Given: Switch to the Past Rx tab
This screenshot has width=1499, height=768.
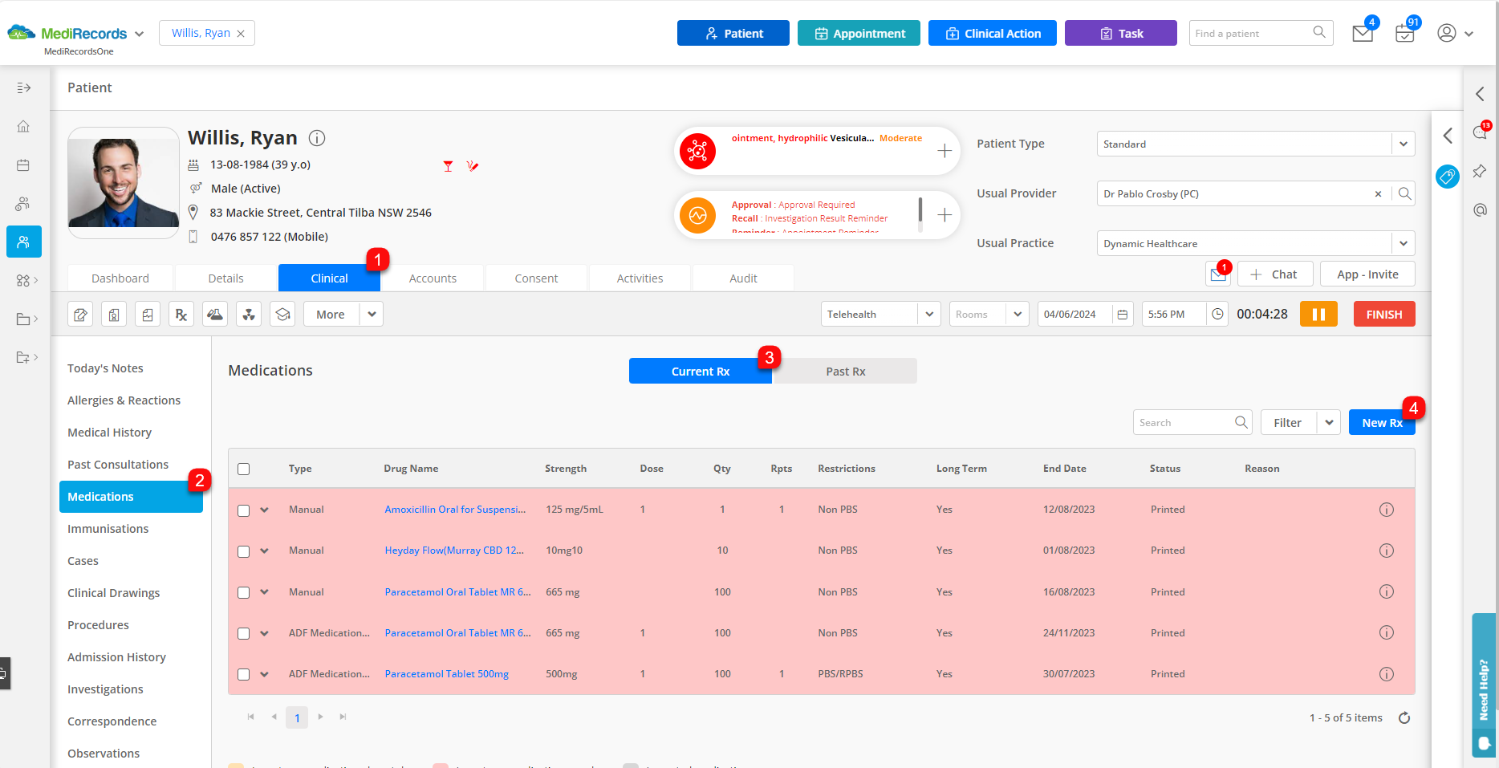Looking at the screenshot, I should click(845, 372).
